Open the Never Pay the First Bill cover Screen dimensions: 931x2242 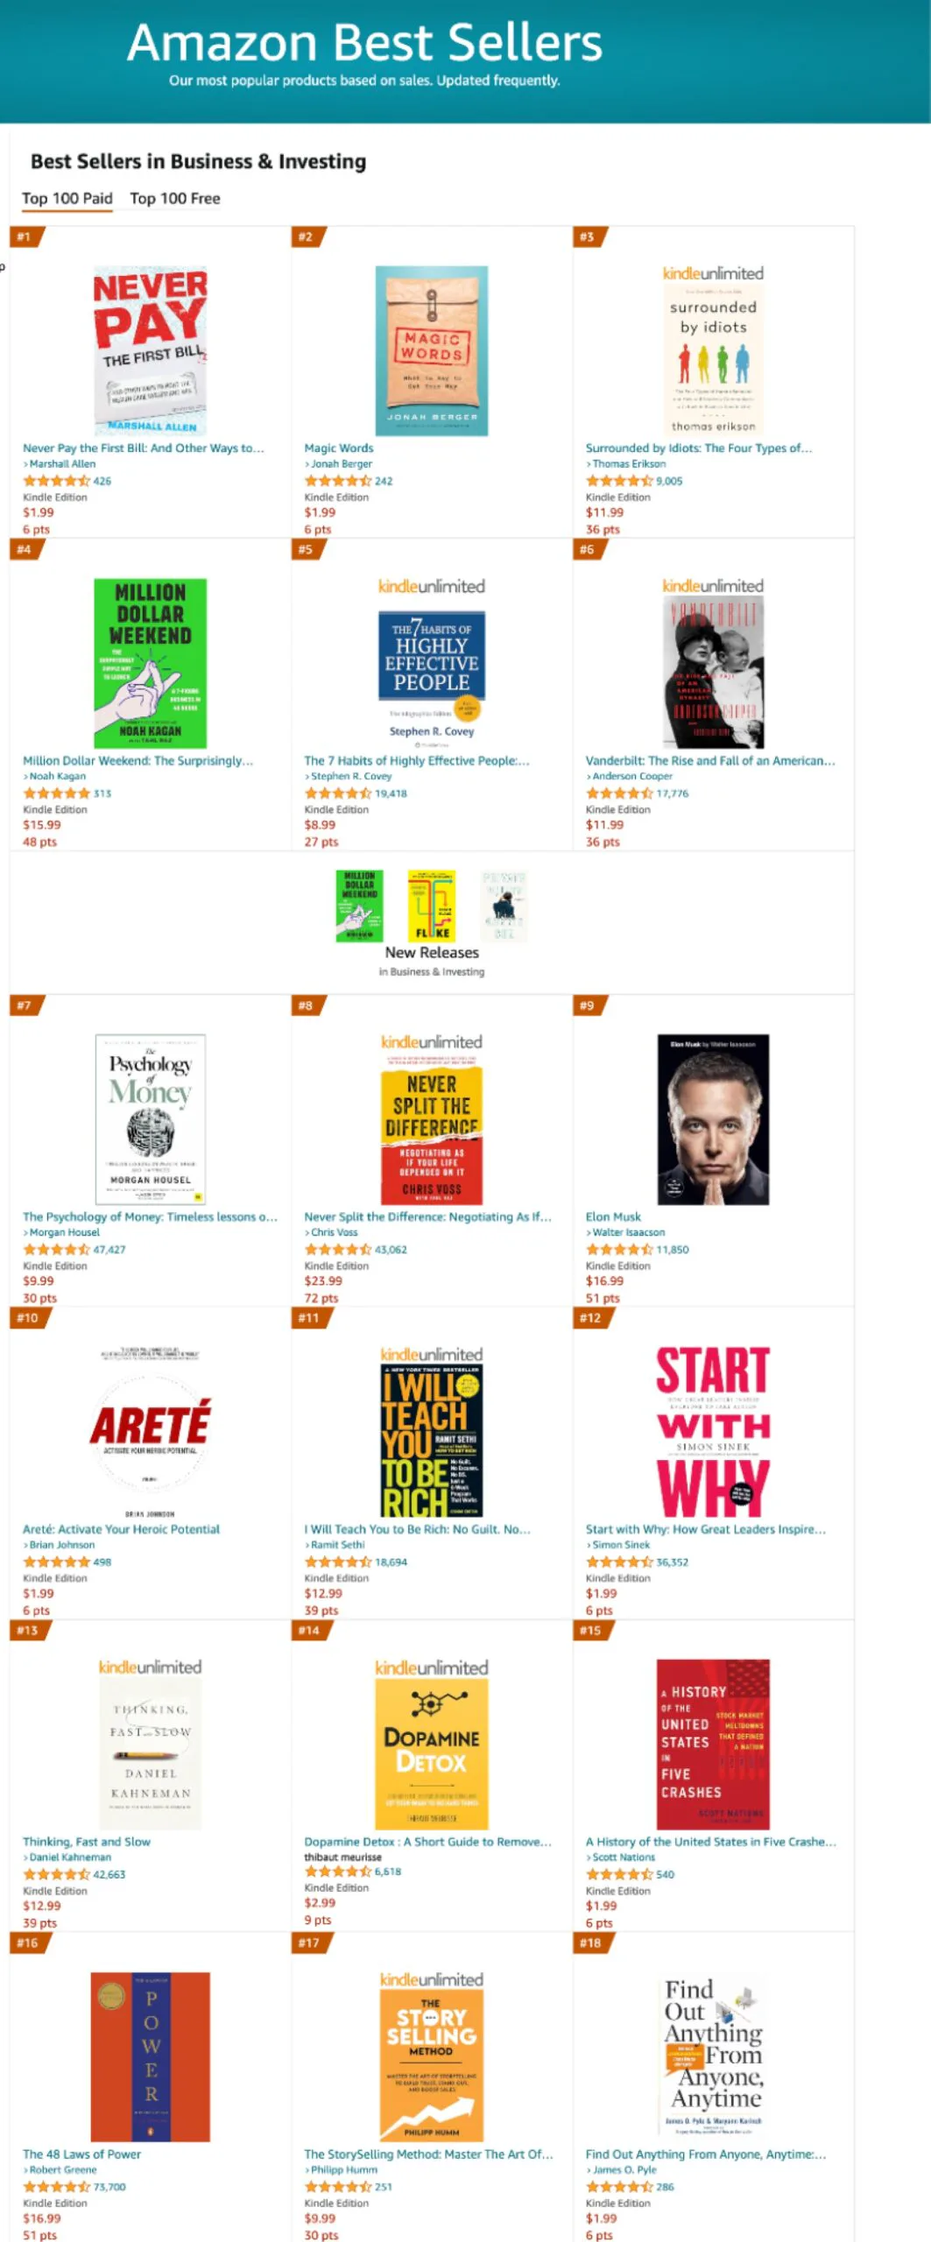[150, 351]
